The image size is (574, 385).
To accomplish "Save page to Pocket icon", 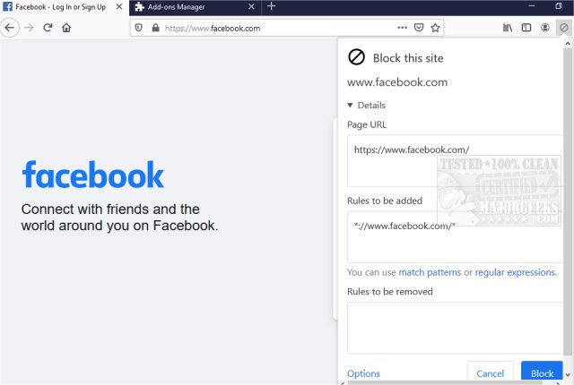I will pos(419,28).
